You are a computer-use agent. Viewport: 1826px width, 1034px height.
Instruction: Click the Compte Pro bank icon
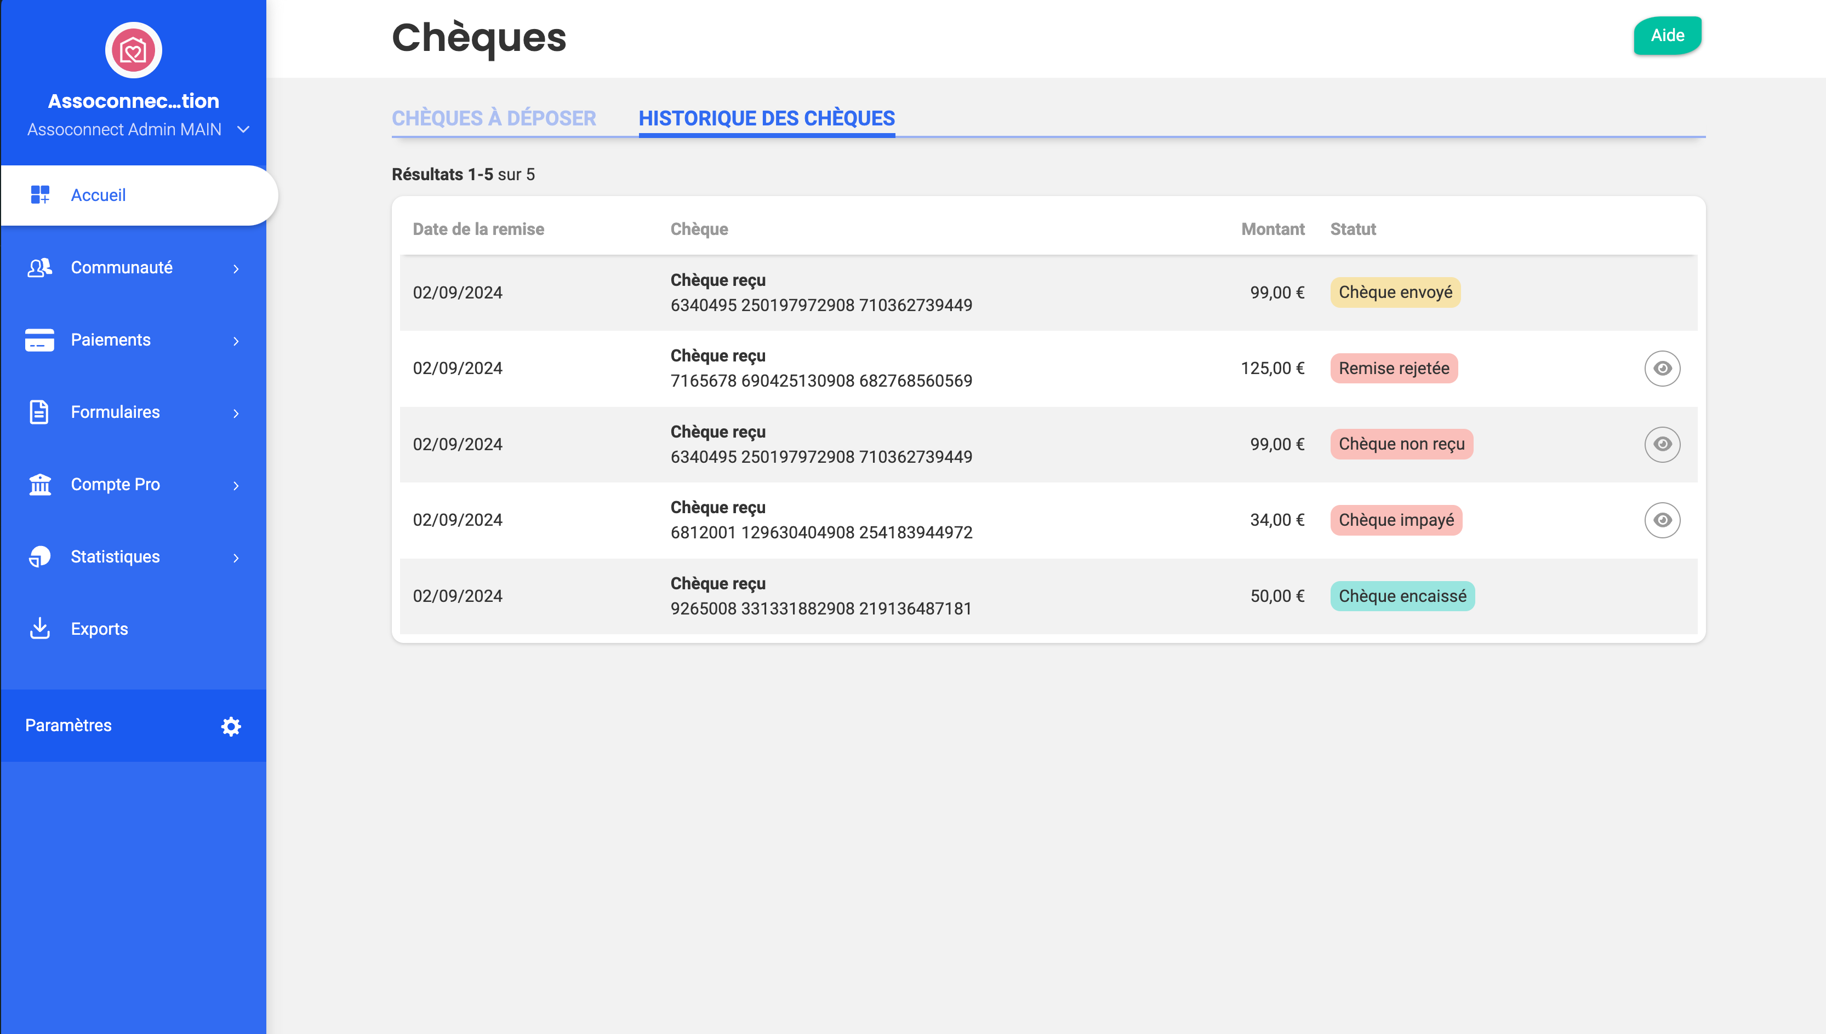[x=40, y=484]
